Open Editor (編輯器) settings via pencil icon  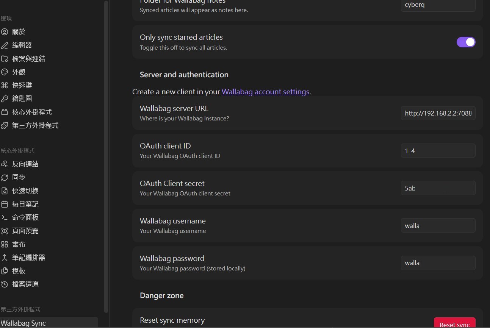[5, 45]
